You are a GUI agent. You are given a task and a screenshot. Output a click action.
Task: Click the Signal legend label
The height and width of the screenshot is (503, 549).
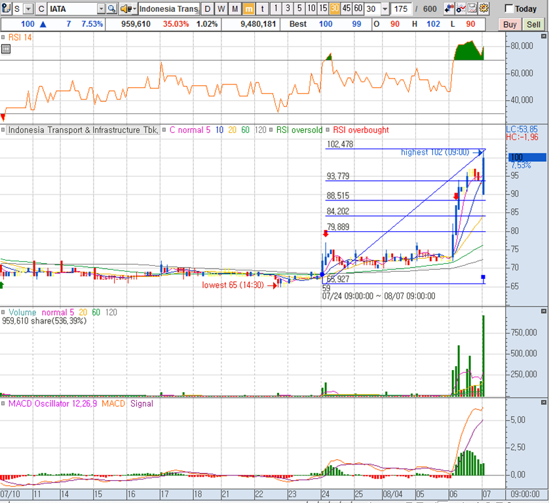142,403
